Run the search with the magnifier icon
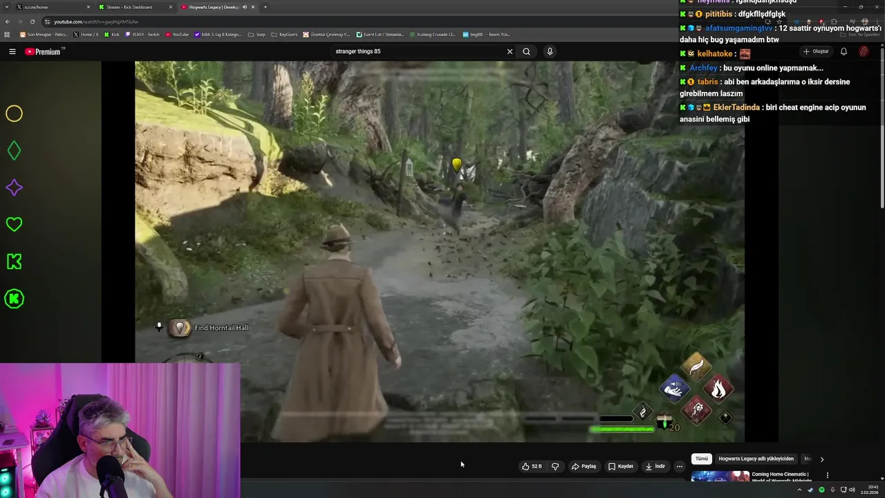The height and width of the screenshot is (498, 885). click(526, 51)
